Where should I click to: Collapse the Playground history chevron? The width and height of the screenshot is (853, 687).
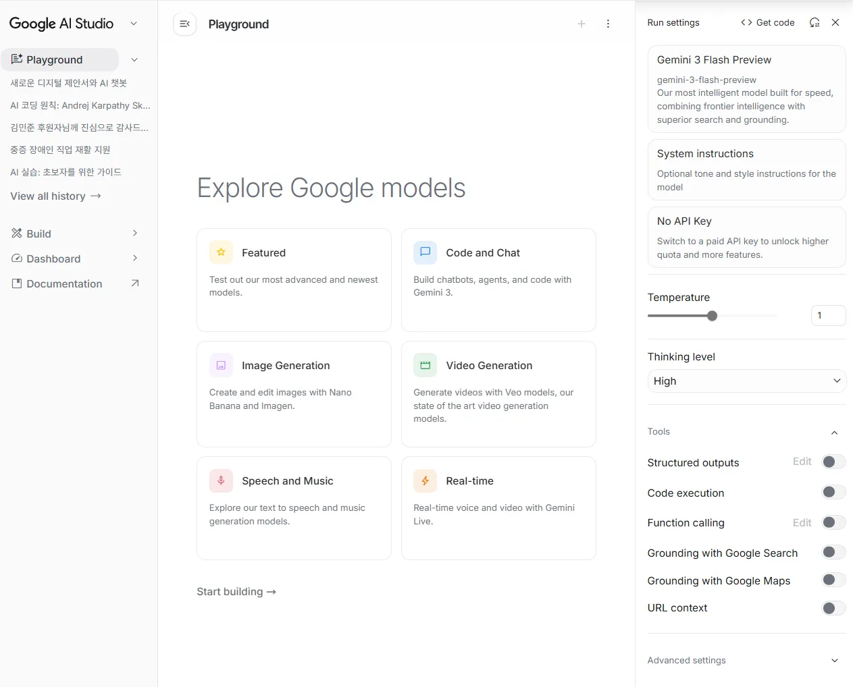[x=134, y=59]
